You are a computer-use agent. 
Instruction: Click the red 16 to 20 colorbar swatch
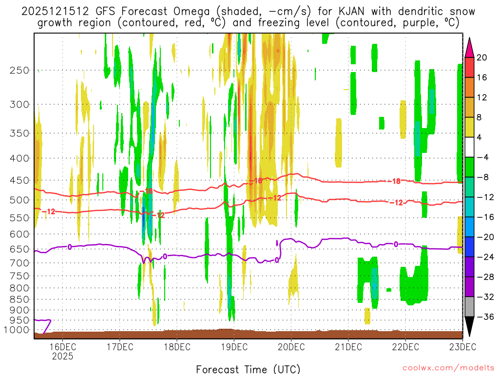[x=469, y=67]
